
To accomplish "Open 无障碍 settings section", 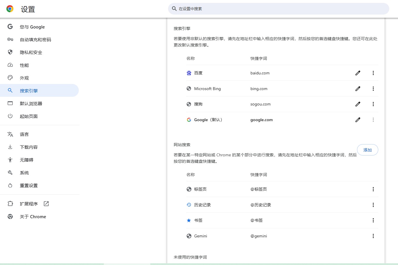I will tap(27, 160).
